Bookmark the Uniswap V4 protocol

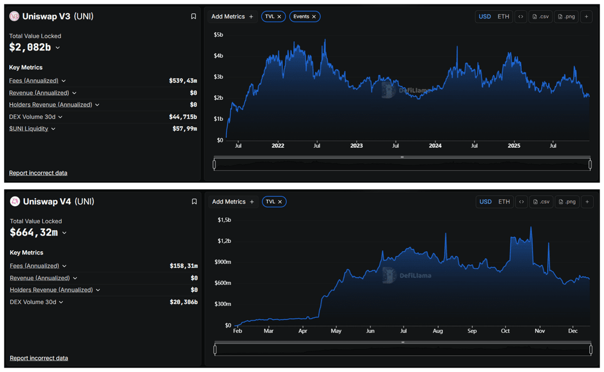click(x=194, y=201)
